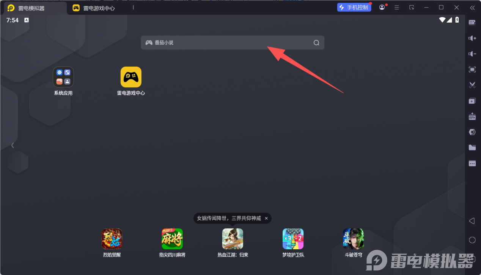Click the install APK icon in sidebar

472,116
